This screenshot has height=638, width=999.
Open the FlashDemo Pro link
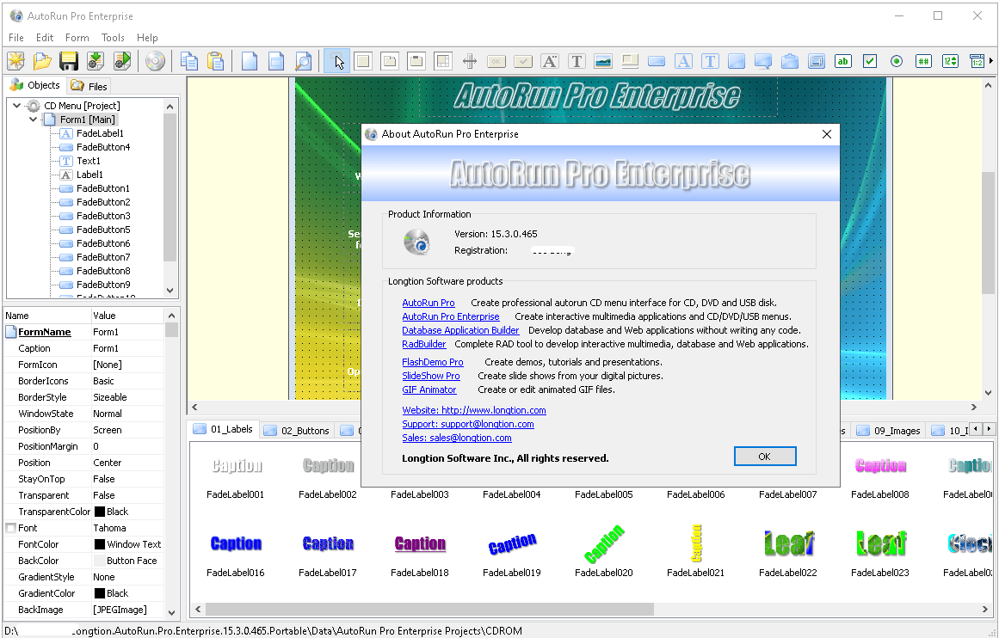coord(433,362)
